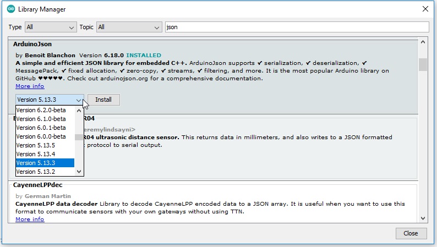The width and height of the screenshot is (437, 247).
Task: Select Version 5.13.2 from list
Action: (x=45, y=172)
